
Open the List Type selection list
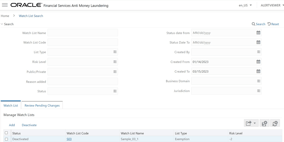click(x=115, y=52)
